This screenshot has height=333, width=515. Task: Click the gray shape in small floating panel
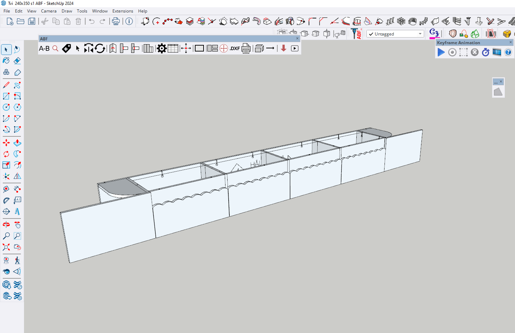(x=498, y=92)
